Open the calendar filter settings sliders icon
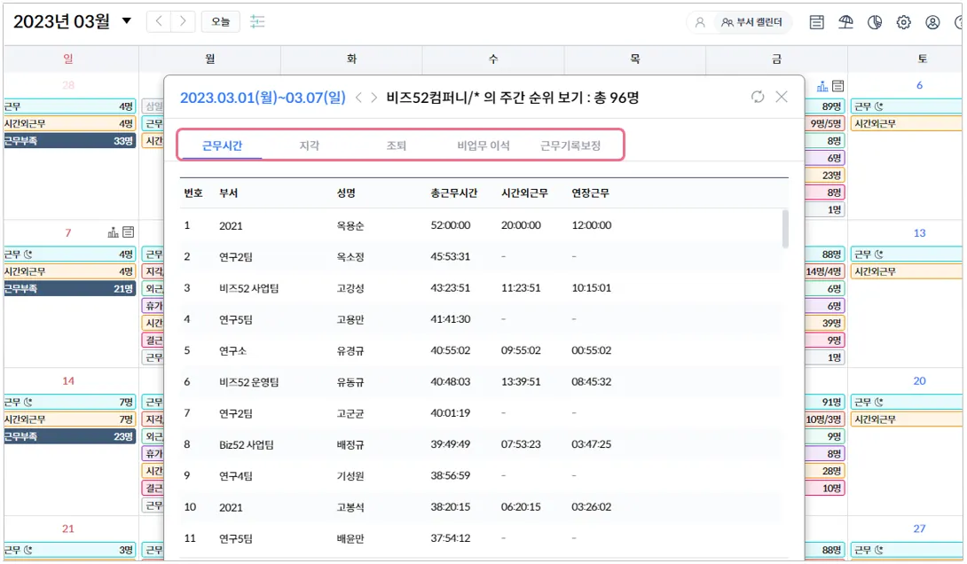The height and width of the screenshot is (564, 967). pyautogui.click(x=258, y=22)
